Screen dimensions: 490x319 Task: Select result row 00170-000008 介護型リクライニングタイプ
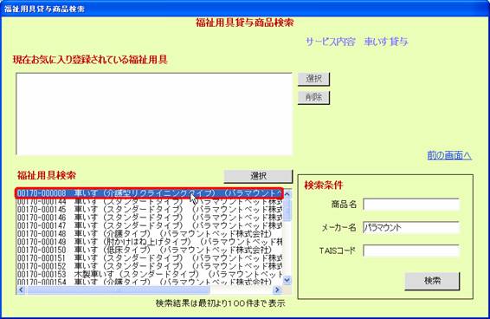point(150,193)
